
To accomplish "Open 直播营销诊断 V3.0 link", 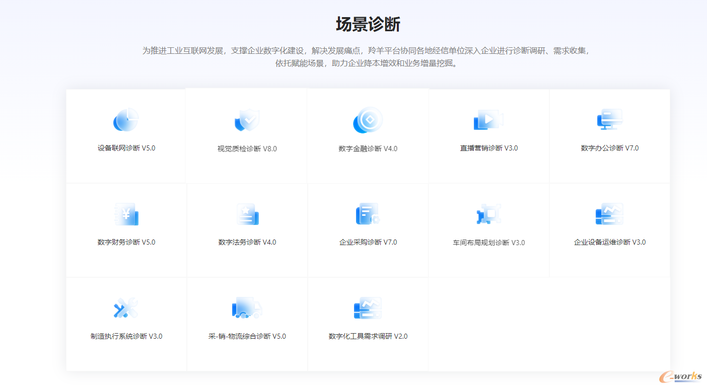I will coord(489,148).
